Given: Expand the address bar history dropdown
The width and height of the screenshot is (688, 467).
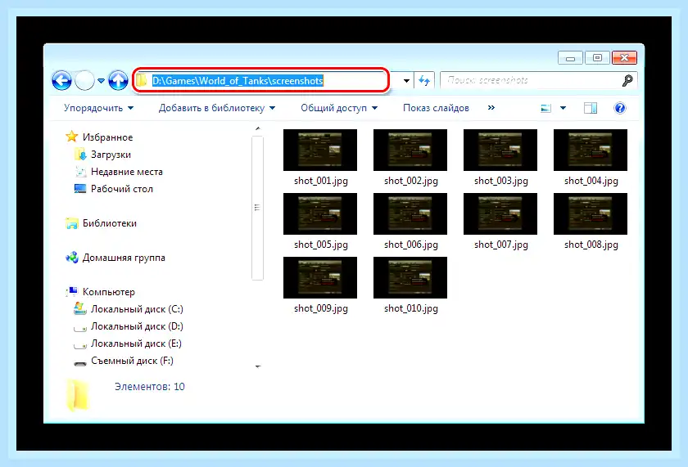Looking at the screenshot, I should pos(406,81).
